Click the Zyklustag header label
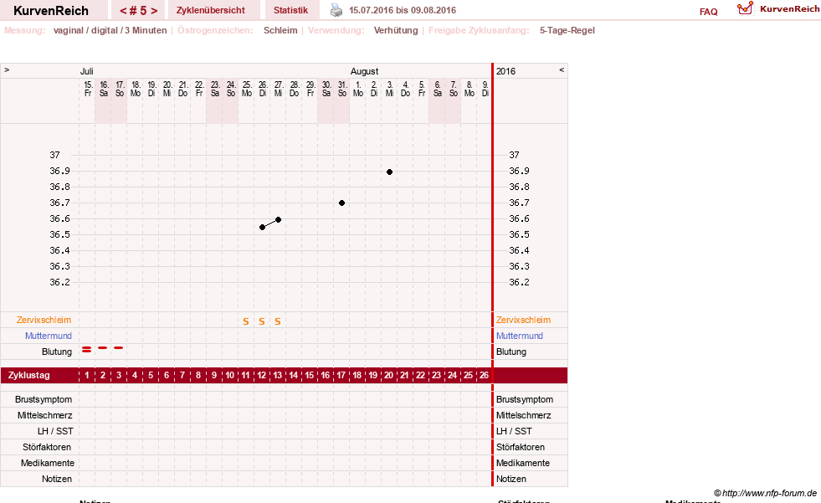The image size is (821, 503). tap(28, 375)
